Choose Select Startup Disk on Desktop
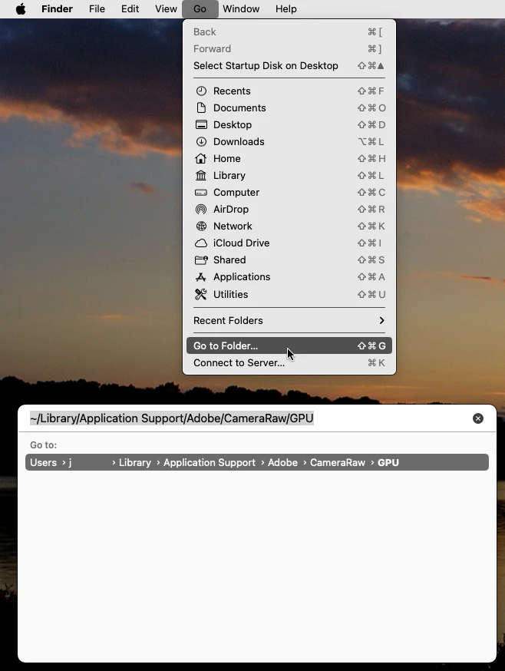 click(289, 66)
